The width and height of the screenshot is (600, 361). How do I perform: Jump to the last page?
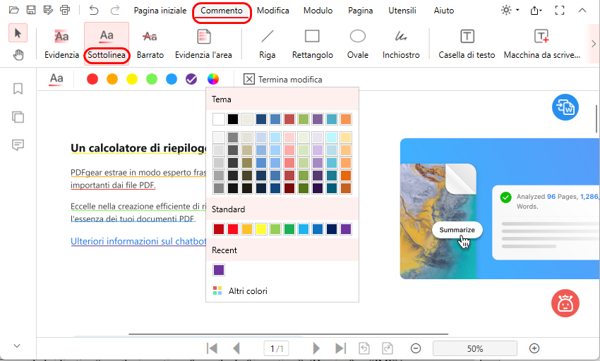[340, 348]
